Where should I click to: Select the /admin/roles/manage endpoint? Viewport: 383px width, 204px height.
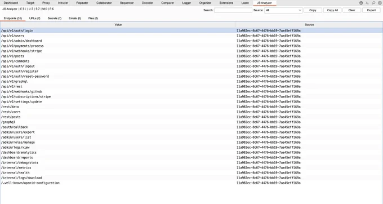tap(191, 143)
